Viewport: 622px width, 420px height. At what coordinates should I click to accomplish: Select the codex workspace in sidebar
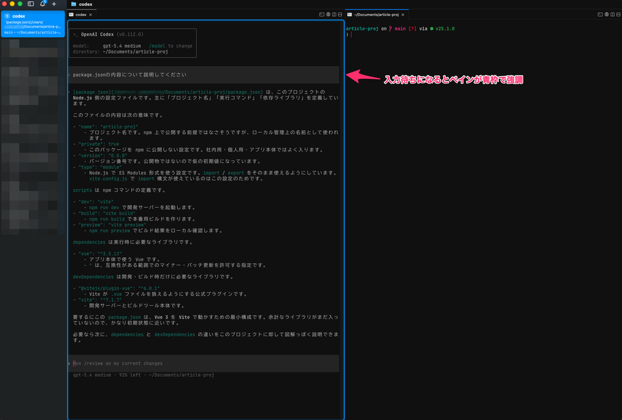coord(33,24)
